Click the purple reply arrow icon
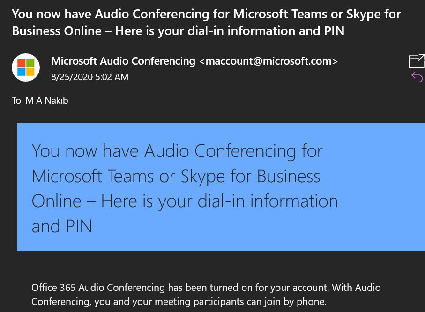The image size is (425, 312). click(417, 77)
